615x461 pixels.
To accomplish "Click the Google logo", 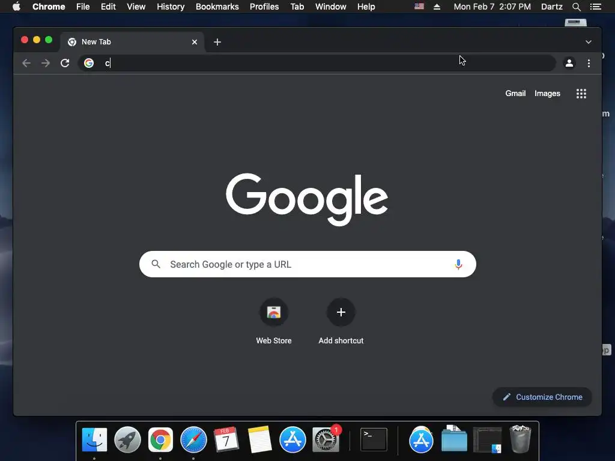I will [x=307, y=199].
